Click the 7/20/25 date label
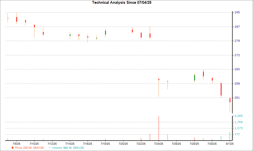253x151 pixels. 123,144
